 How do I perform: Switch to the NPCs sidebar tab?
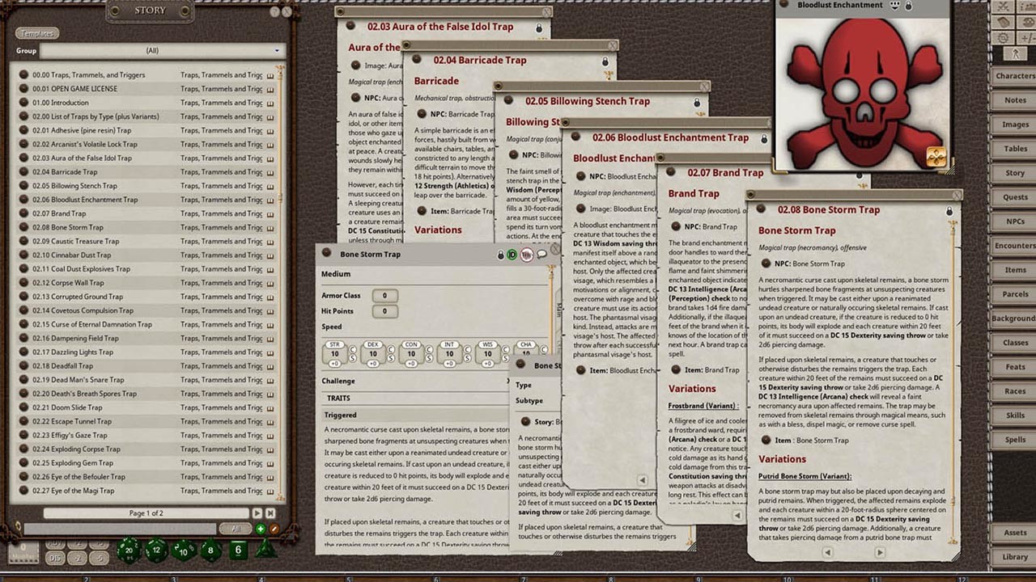1017,221
